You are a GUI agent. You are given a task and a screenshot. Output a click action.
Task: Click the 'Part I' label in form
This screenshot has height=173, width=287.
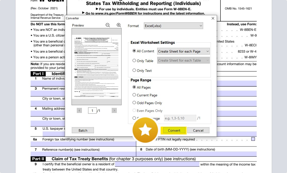tap(38, 74)
